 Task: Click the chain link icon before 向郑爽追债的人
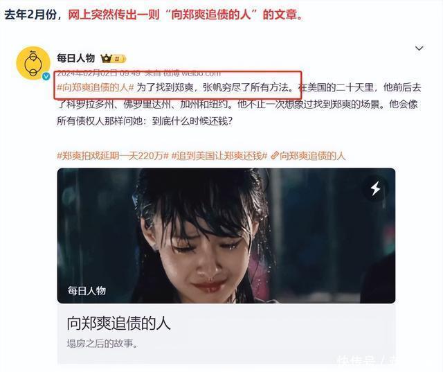[274, 156]
